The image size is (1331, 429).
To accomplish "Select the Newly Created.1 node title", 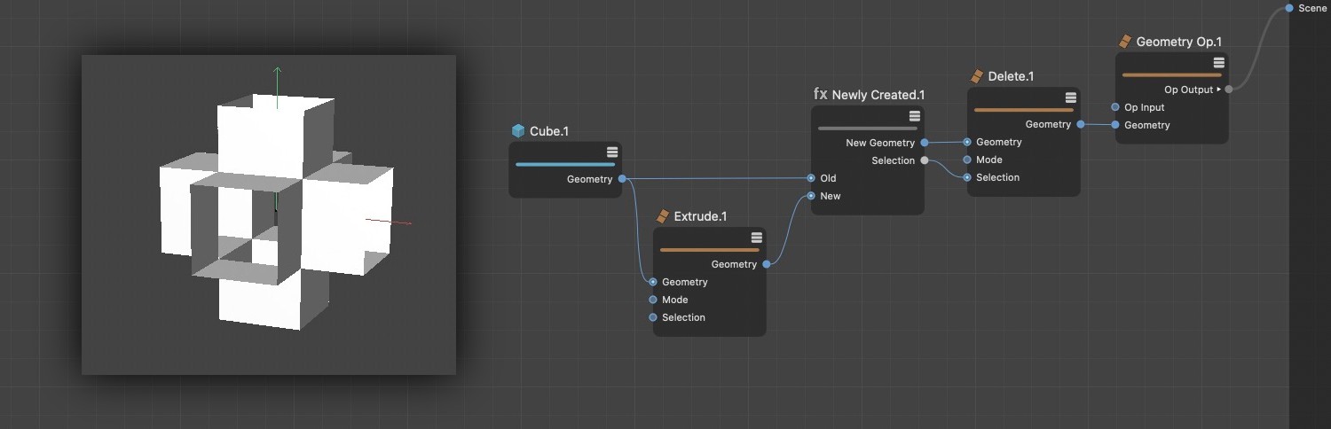I will click(x=878, y=95).
